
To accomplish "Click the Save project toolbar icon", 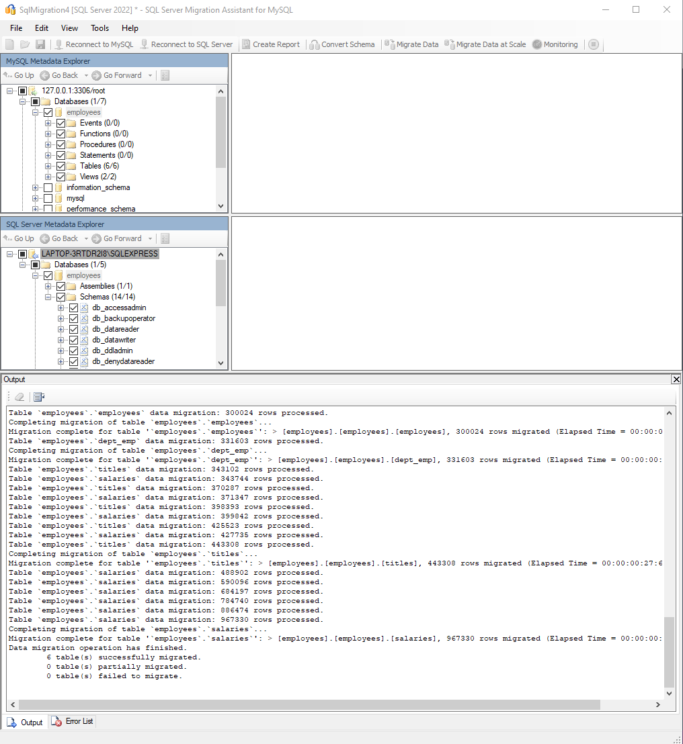I will (x=40, y=44).
